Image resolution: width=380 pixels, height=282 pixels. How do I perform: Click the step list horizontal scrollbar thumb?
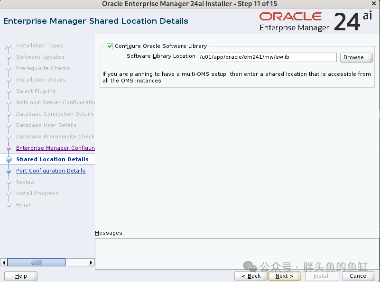37,263
